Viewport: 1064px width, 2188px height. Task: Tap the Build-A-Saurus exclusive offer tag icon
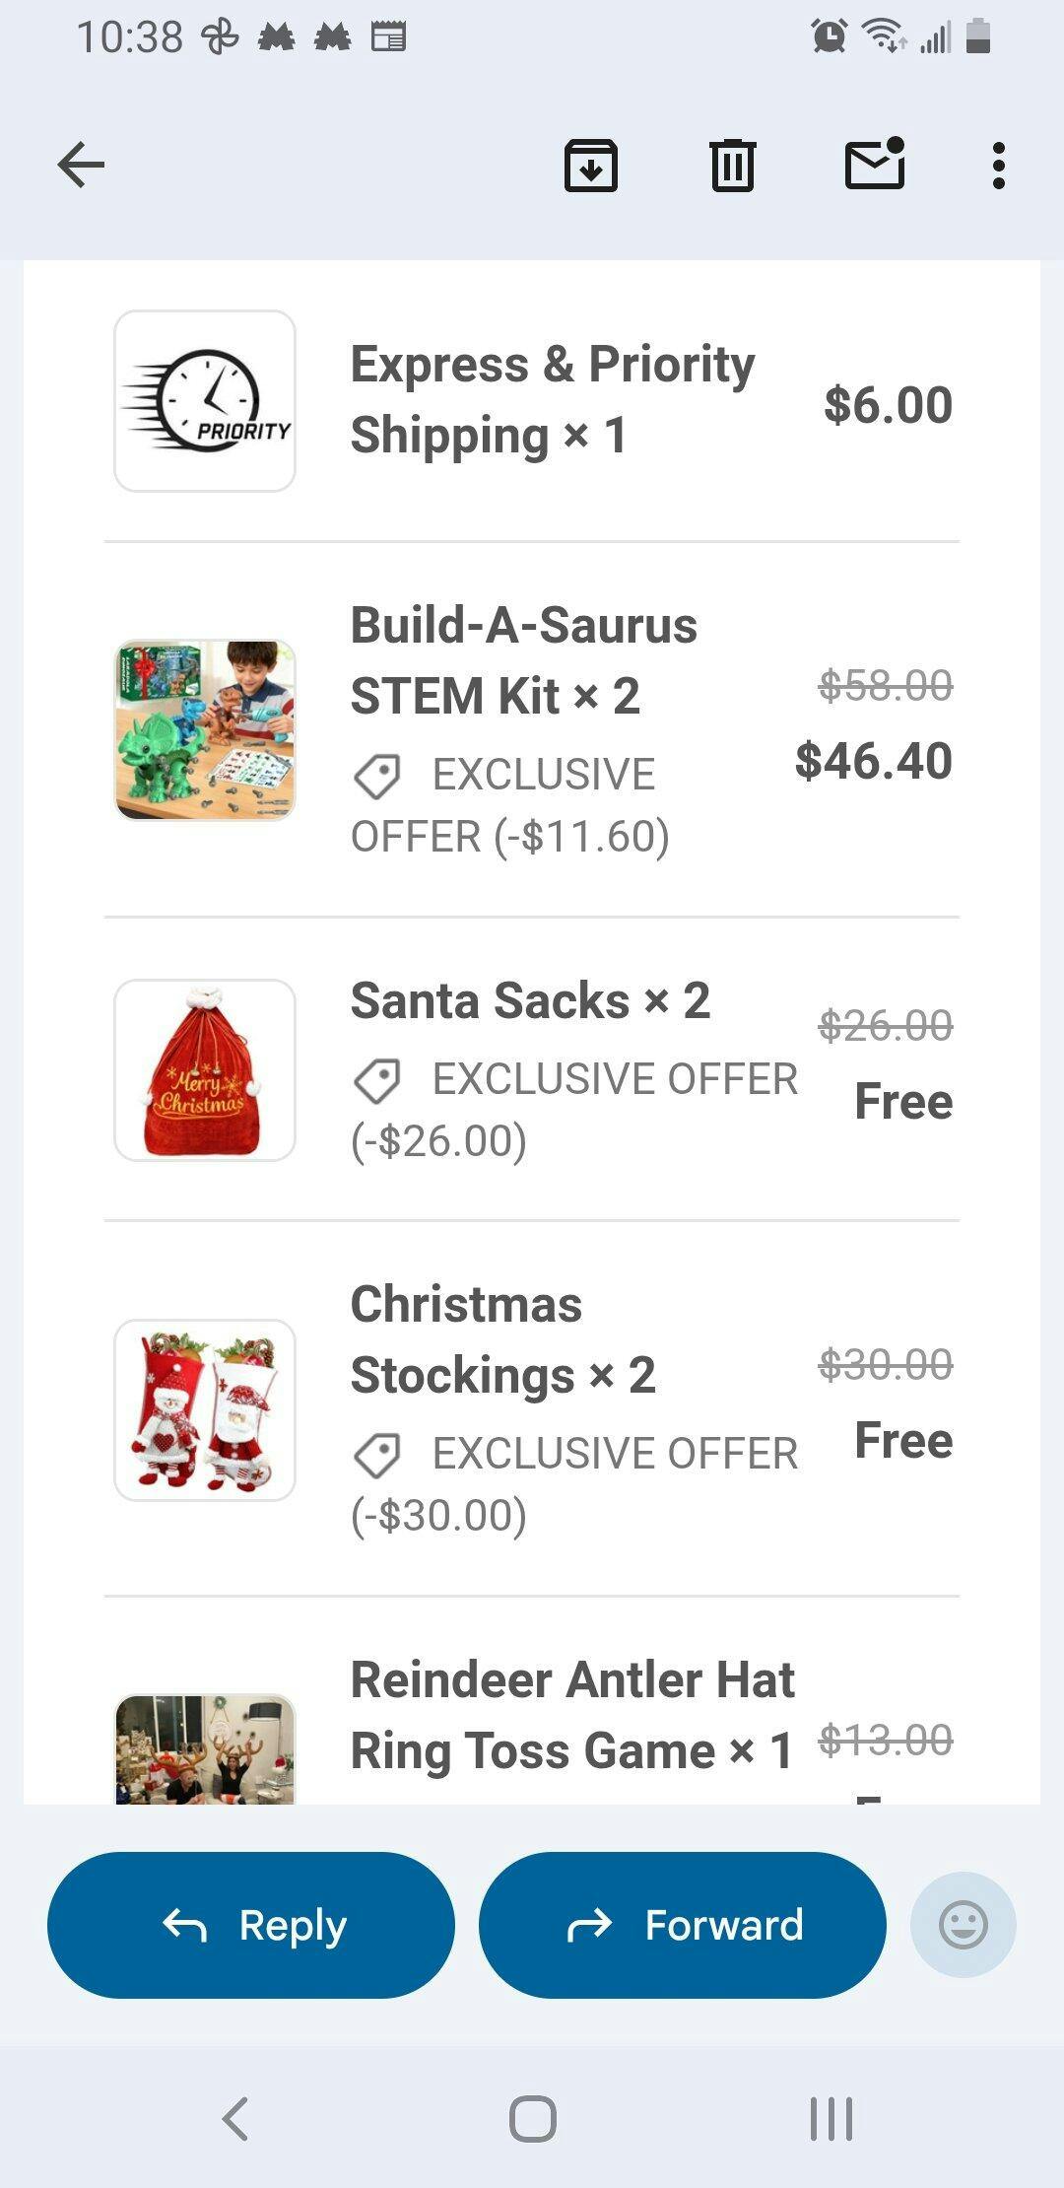click(x=376, y=776)
